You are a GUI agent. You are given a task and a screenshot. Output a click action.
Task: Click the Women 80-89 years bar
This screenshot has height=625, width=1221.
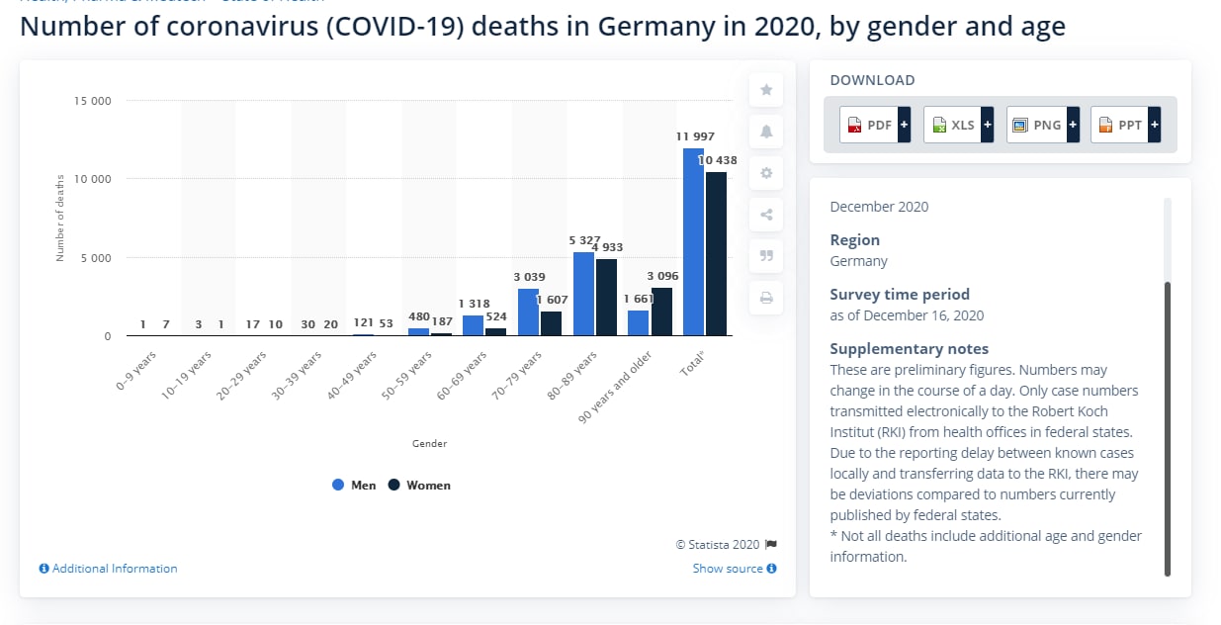point(606,298)
